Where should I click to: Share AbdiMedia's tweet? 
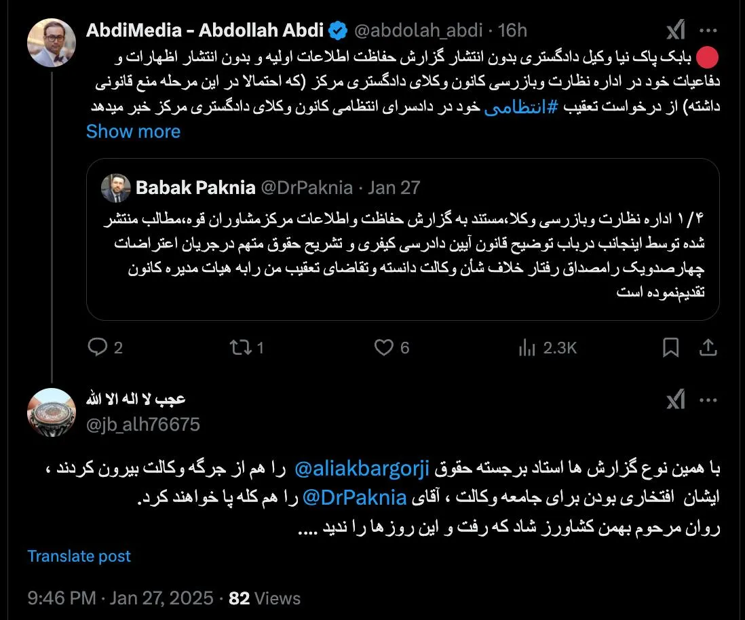[708, 347]
